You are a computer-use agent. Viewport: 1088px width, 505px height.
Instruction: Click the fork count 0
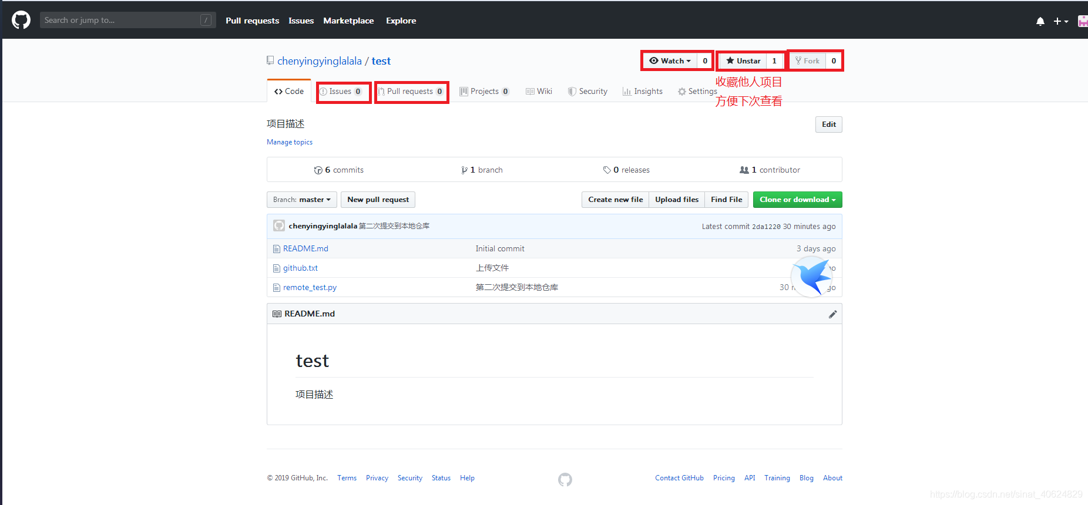point(834,60)
